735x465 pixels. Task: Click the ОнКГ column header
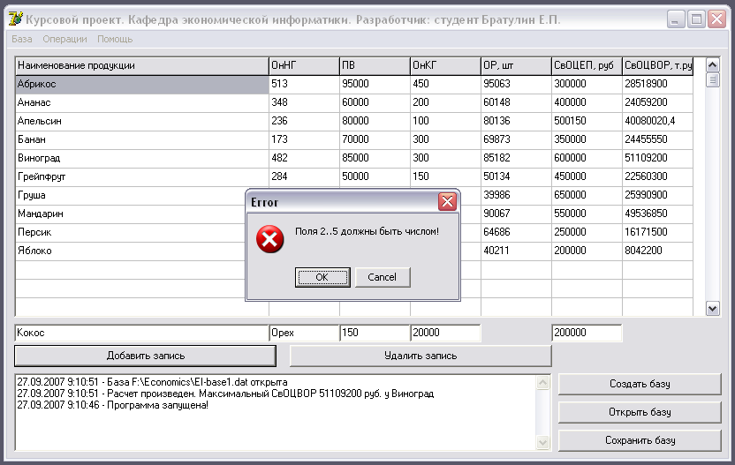[446, 66]
